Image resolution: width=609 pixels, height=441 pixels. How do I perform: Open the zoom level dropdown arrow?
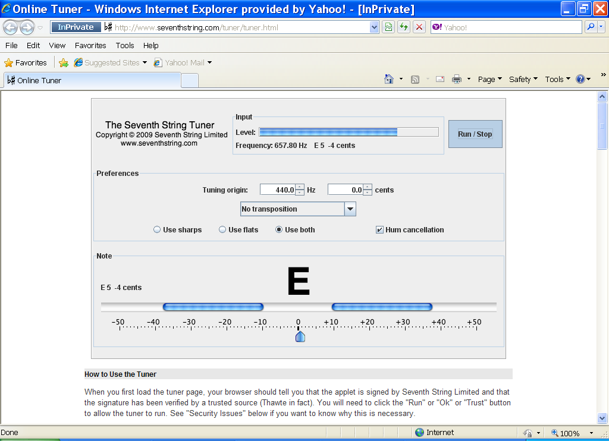(592, 433)
